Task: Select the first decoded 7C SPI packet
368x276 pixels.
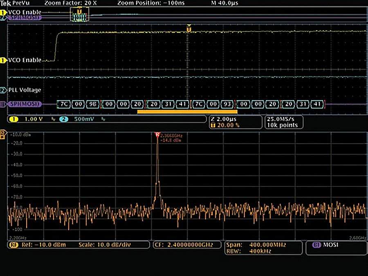Action: click(x=64, y=104)
